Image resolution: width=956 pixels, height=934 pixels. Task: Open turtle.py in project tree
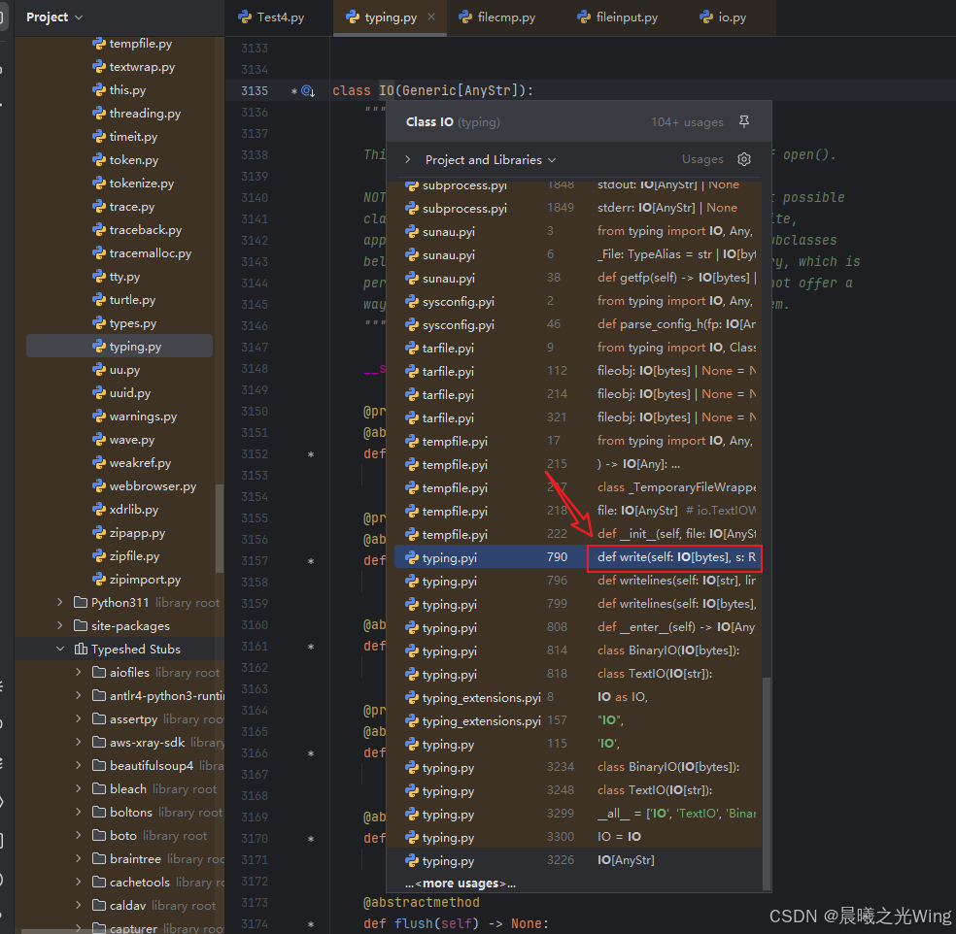[x=123, y=300]
